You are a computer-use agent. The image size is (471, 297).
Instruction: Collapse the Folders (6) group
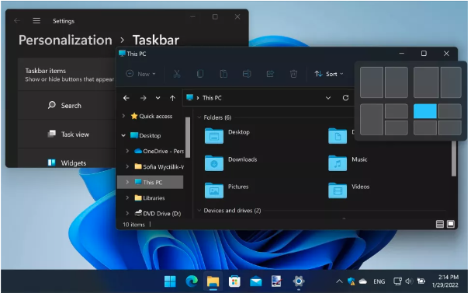[199, 117]
